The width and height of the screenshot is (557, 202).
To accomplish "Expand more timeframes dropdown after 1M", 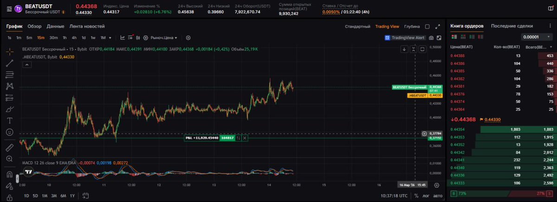I will (110, 38).
